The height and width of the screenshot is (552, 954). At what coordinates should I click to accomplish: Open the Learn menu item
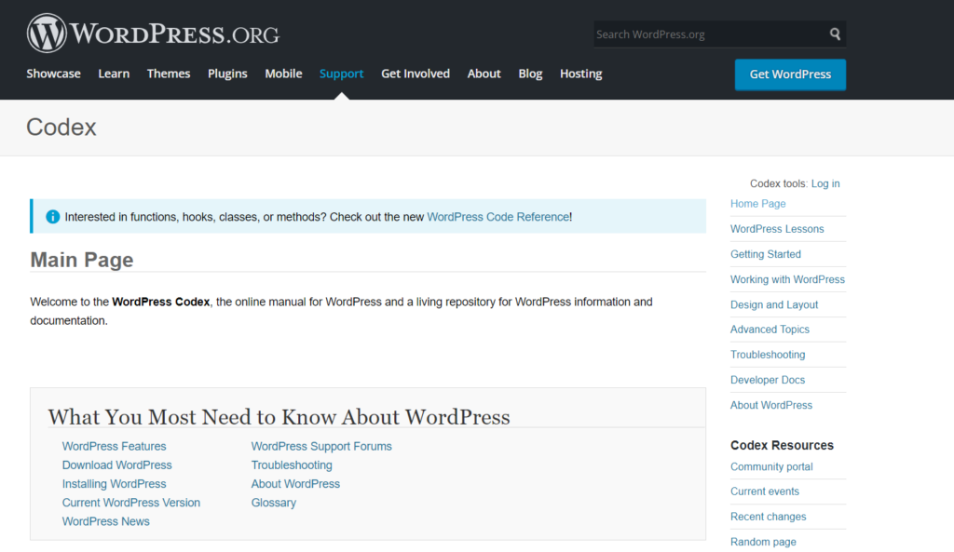coord(114,74)
